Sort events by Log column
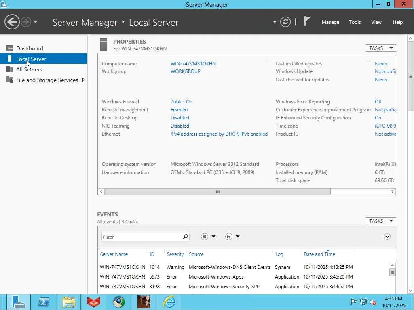The image size is (414, 310). (x=279, y=254)
